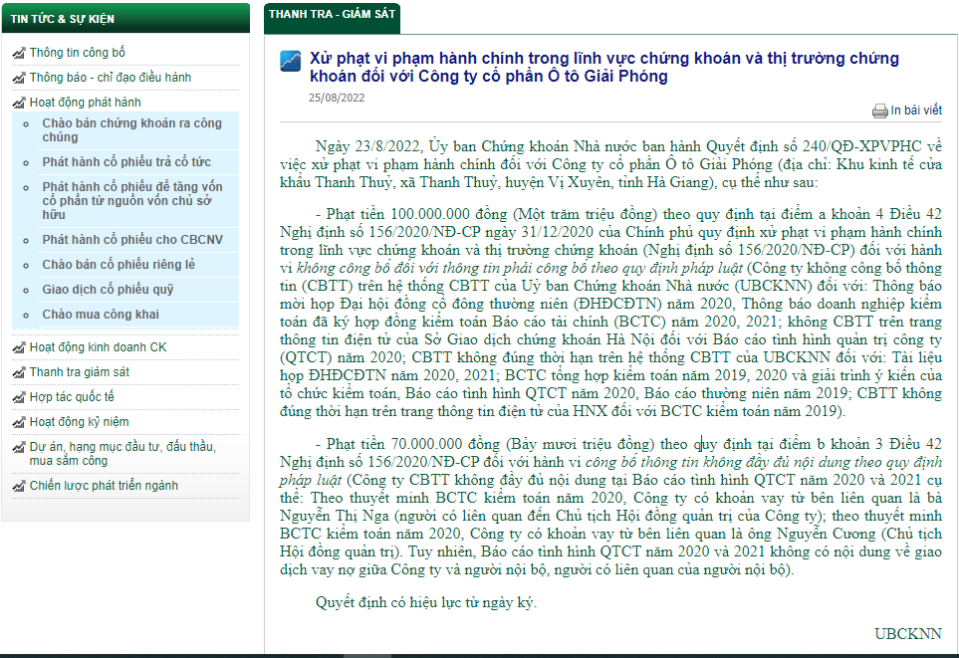Viewport: 959px width, 658px height.
Task: Click the printer icon beside In bài viết
Action: (x=879, y=110)
